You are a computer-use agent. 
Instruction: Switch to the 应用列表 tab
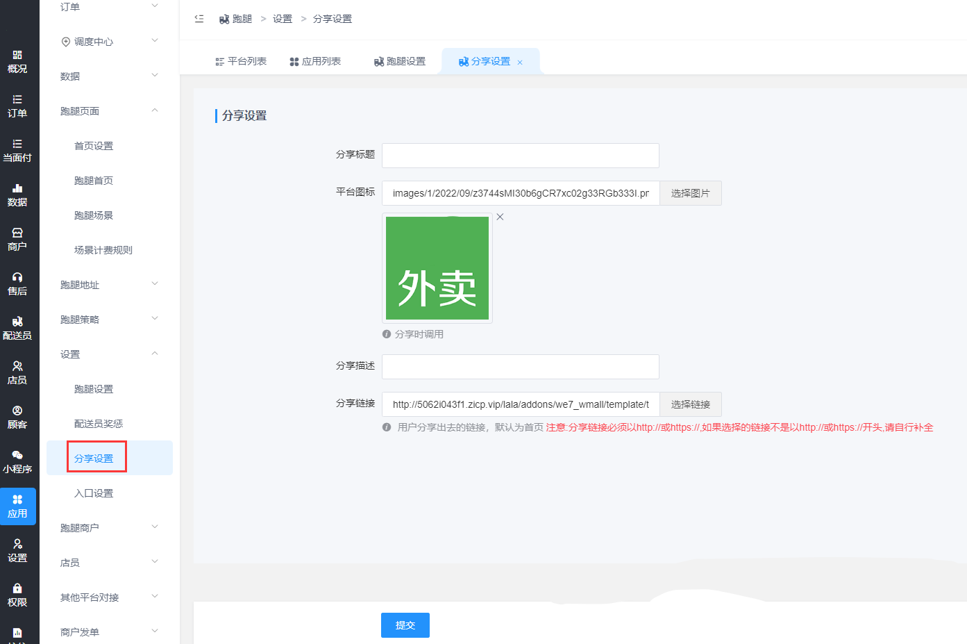tap(315, 61)
